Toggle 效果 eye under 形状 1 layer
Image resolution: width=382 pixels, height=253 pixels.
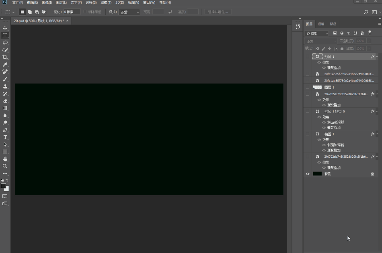click(319, 63)
